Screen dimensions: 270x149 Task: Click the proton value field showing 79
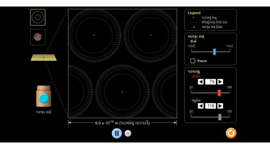(x=210, y=82)
